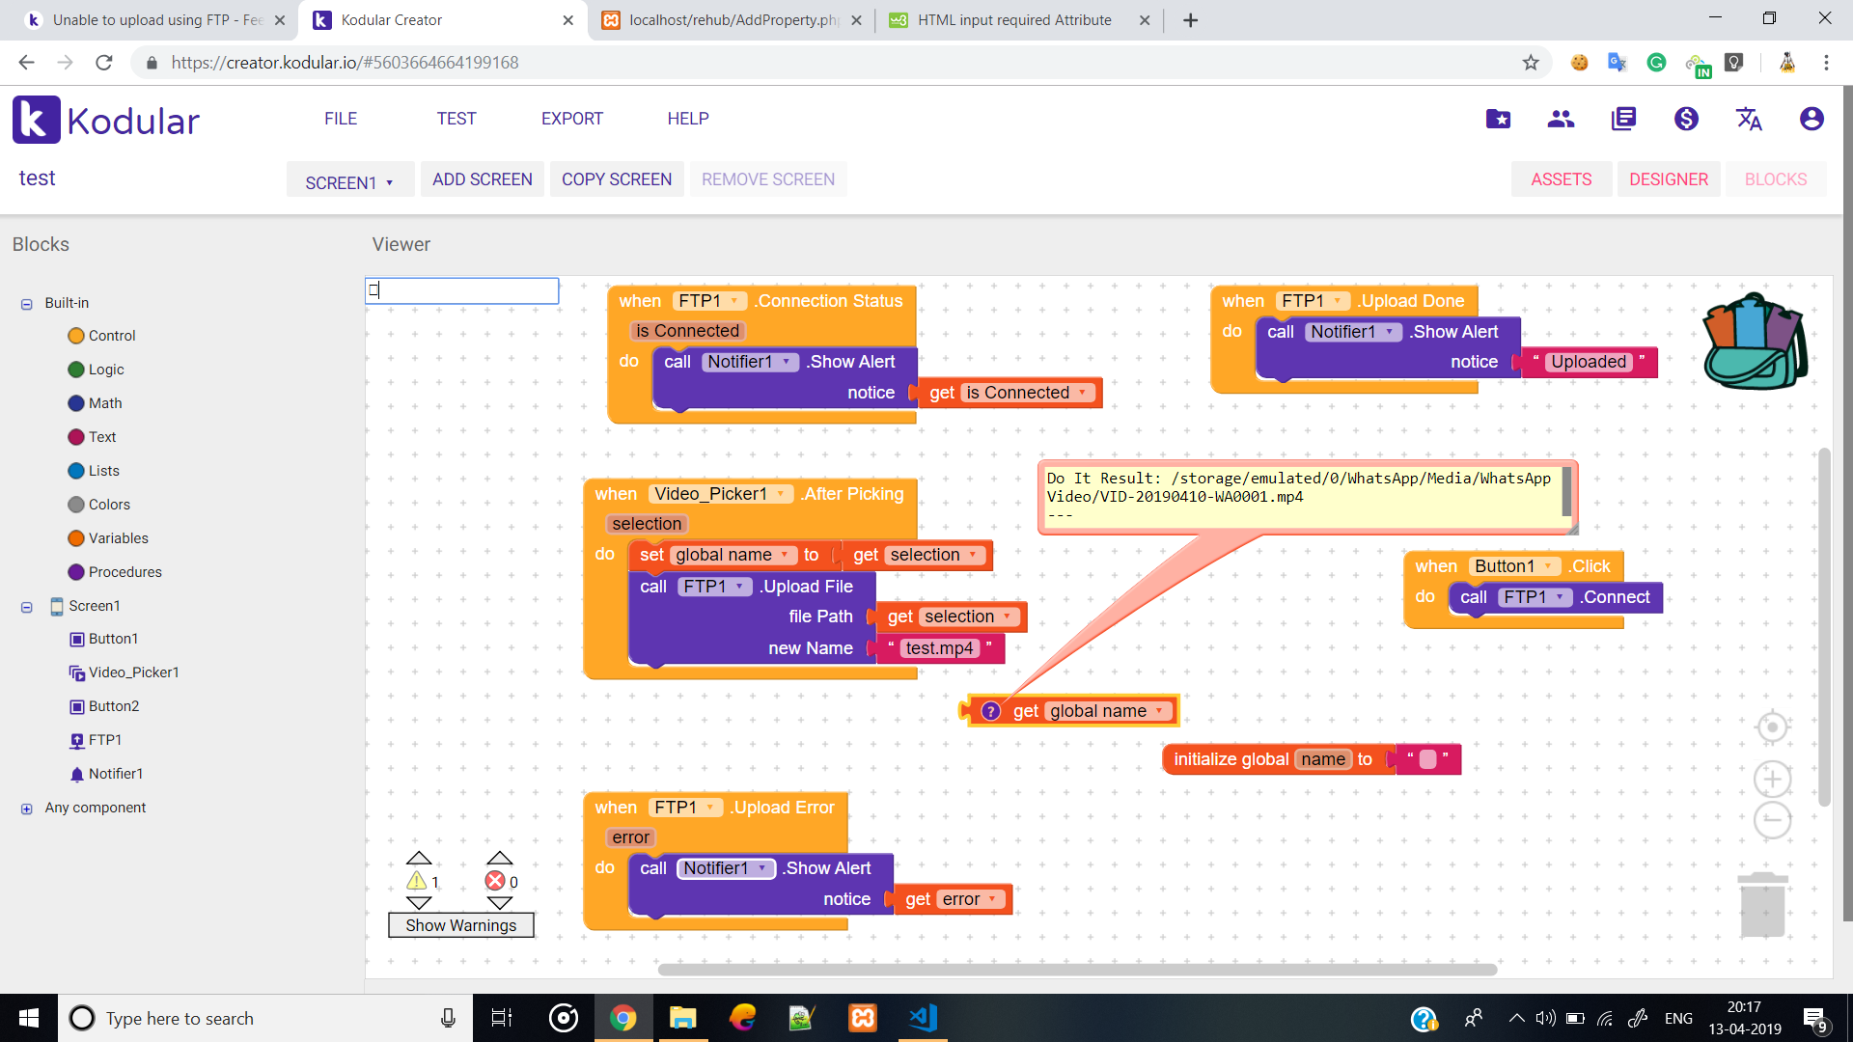The image size is (1853, 1042).
Task: Open XAMPP from the taskbar
Action: 862,1018
